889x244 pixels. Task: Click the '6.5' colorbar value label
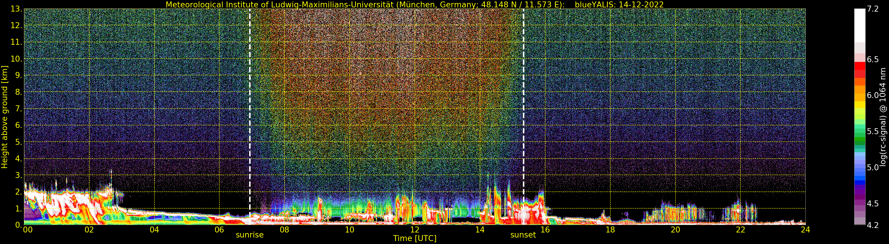pos(873,59)
